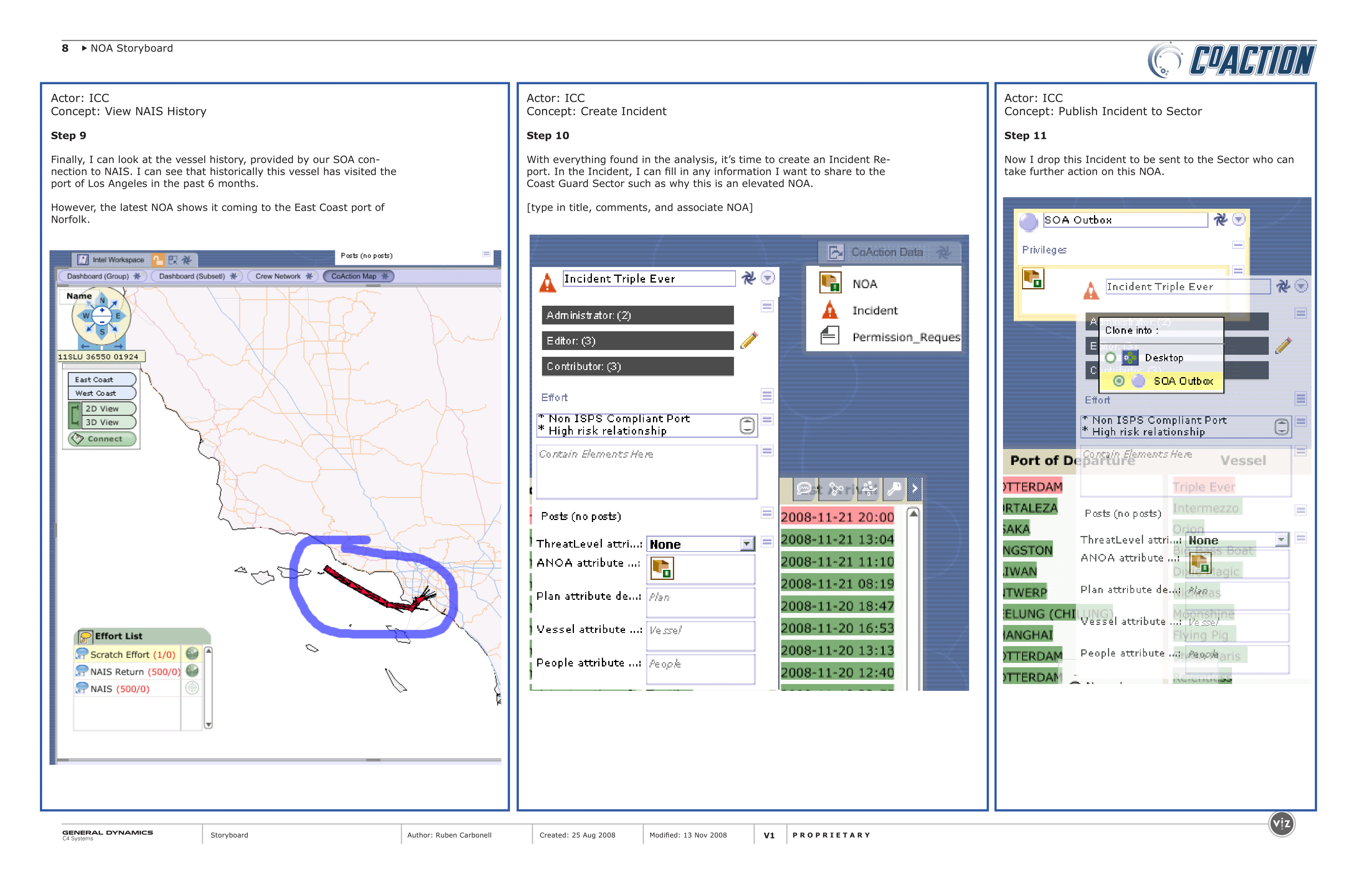Click the pinwheel icon on Intel Workspace tab
The width and height of the screenshot is (1357, 878).
tap(186, 260)
